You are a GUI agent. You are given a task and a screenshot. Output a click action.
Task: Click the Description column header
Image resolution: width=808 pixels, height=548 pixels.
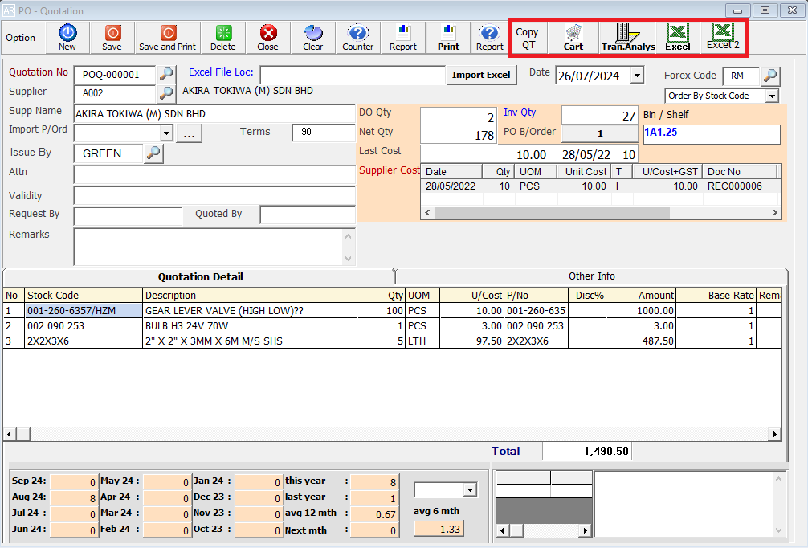coord(250,296)
